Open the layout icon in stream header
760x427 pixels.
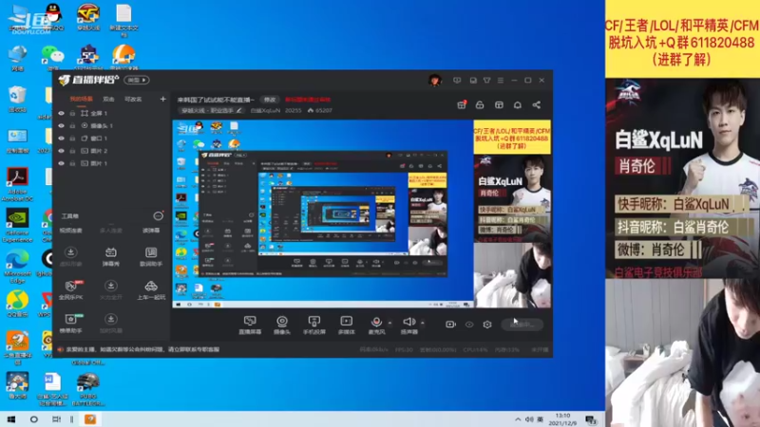pos(499,105)
